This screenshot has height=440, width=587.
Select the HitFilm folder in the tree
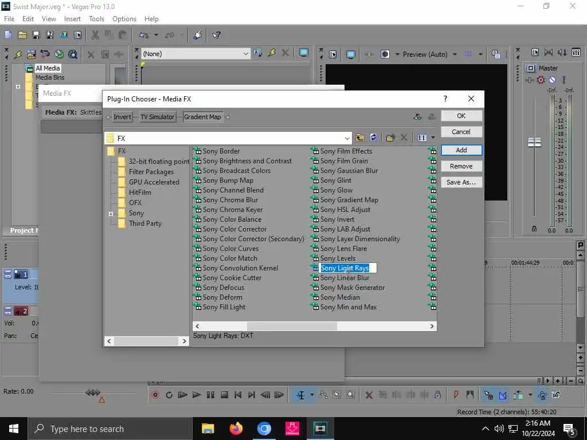point(140,192)
